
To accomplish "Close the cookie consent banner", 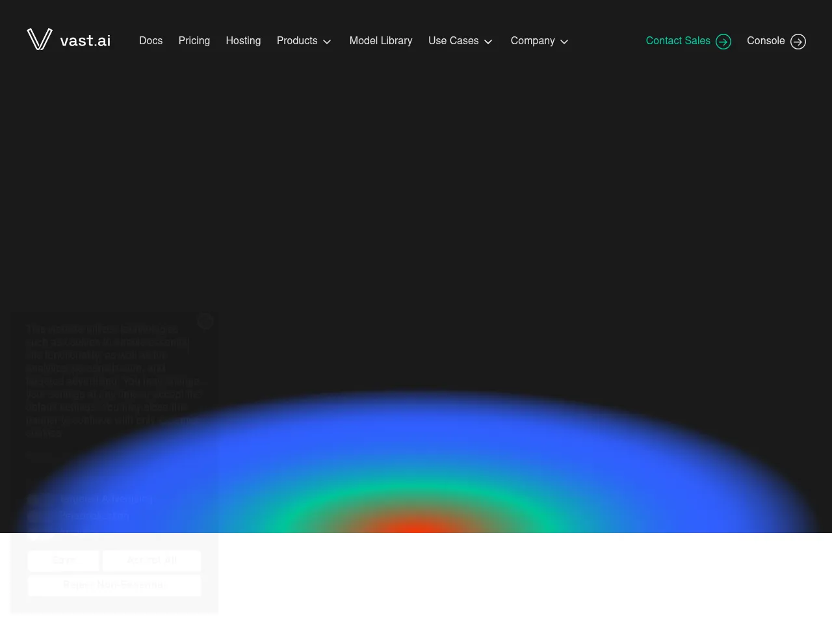I will (205, 321).
